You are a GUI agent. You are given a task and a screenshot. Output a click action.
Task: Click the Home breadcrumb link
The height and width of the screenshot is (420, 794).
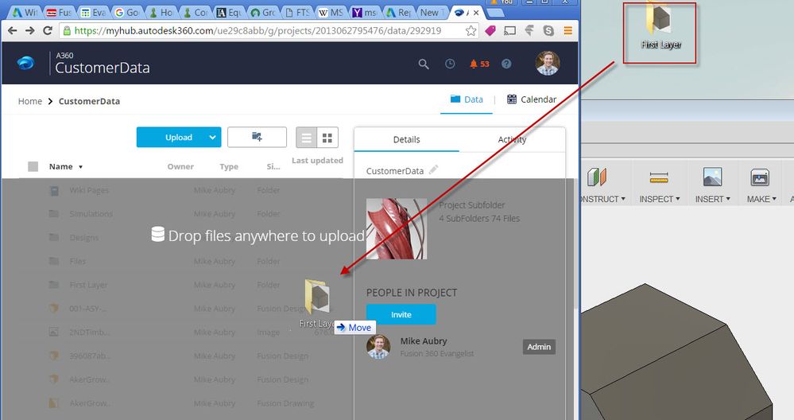(x=30, y=101)
